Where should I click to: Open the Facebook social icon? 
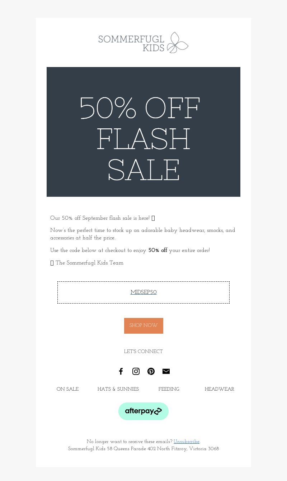[121, 371]
